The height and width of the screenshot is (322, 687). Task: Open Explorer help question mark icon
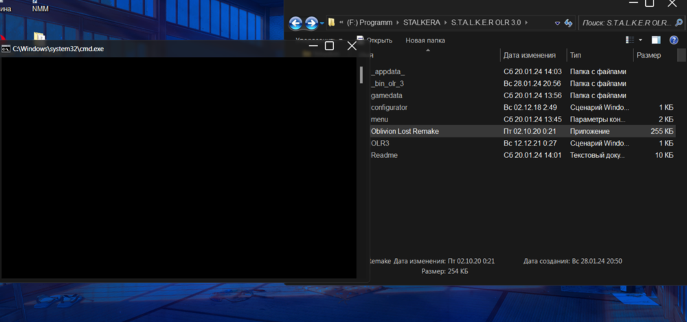pyautogui.click(x=673, y=41)
